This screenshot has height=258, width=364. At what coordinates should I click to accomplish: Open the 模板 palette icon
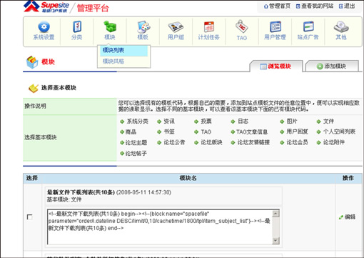(x=143, y=27)
